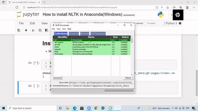This screenshot has height=111, width=198.
Task: Click the Server Index URL field
Action: point(101,83)
